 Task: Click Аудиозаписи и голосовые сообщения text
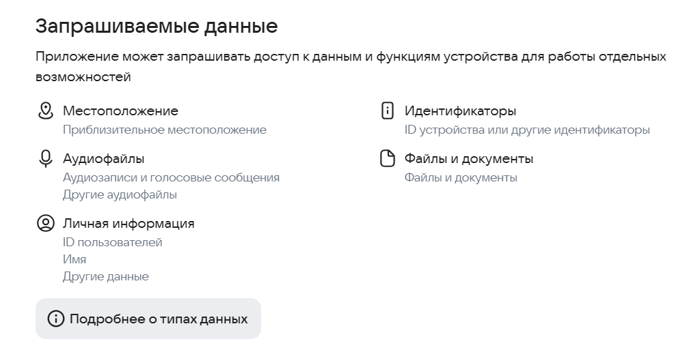pyautogui.click(x=171, y=178)
